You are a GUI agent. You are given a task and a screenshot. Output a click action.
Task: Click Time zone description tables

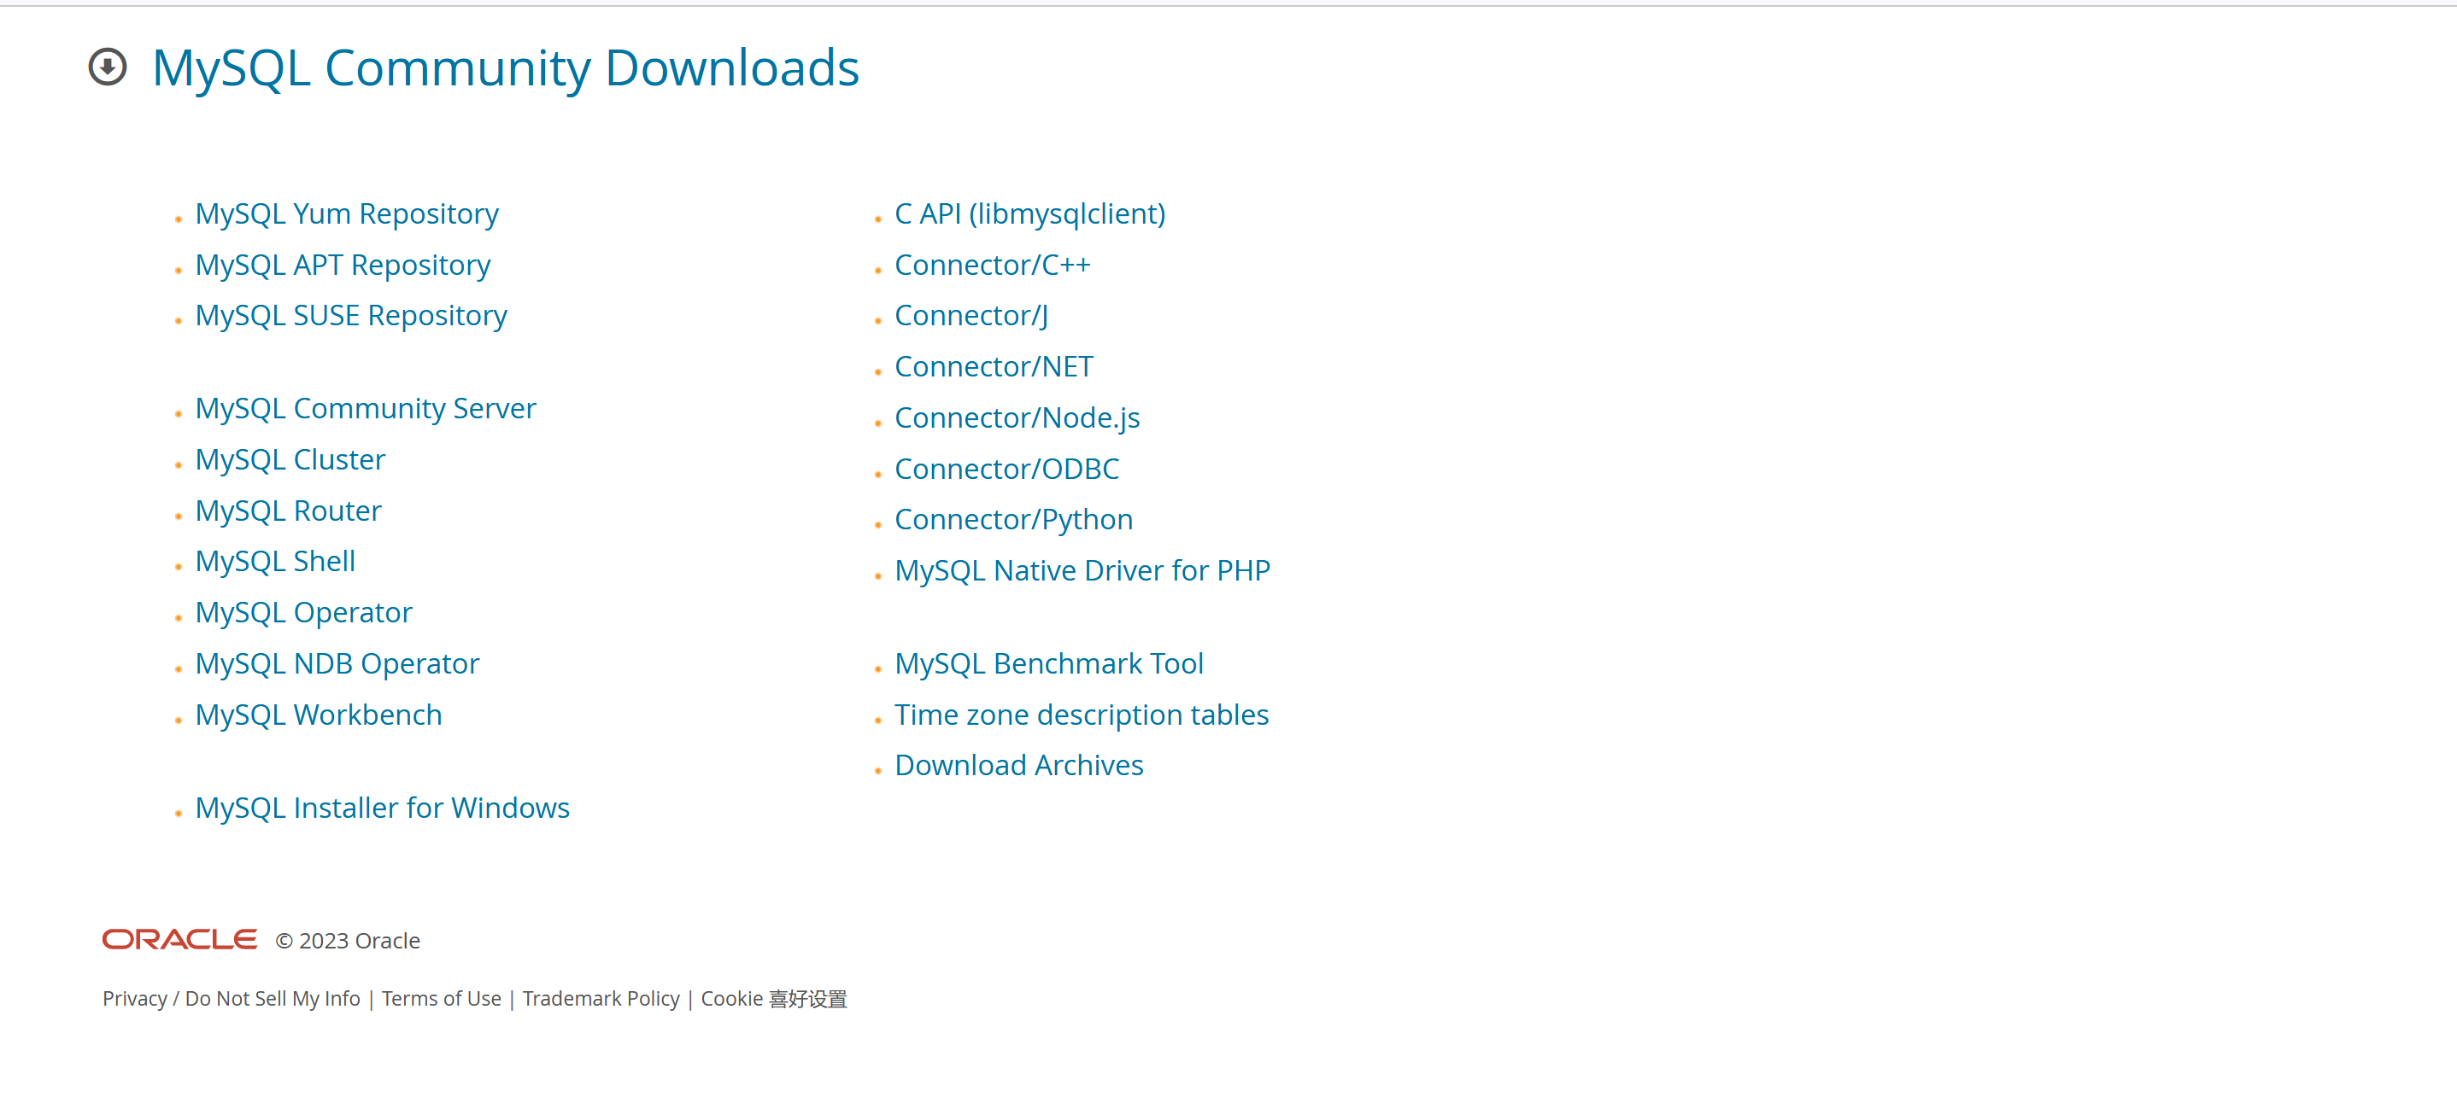(x=1082, y=715)
